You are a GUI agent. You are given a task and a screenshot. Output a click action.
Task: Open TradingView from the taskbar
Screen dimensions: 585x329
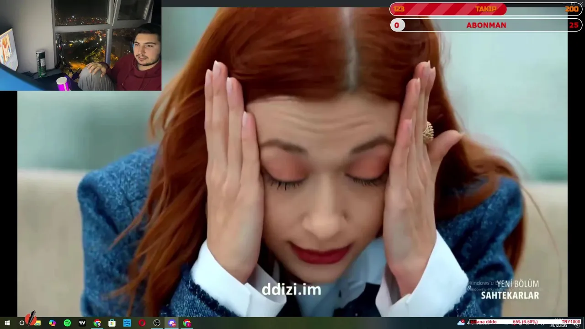pyautogui.click(x=82, y=323)
